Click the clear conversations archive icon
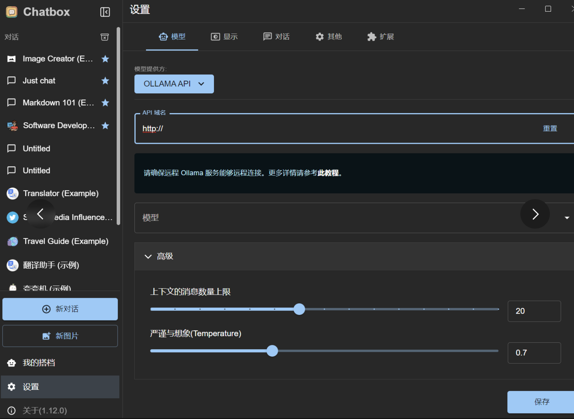 105,37
